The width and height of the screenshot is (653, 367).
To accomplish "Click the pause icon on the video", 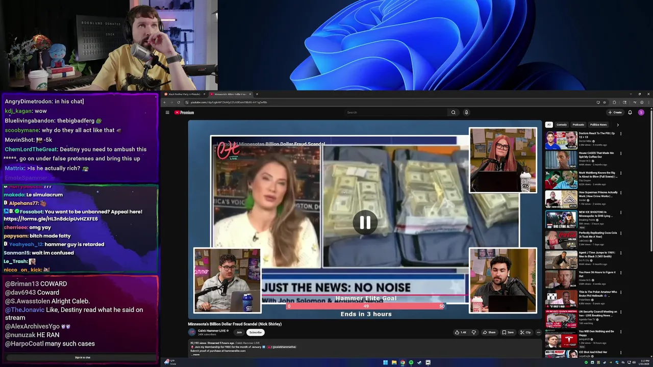I will pyautogui.click(x=365, y=222).
